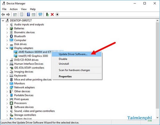Select the Monitors tree label
This screenshot has width=160, height=125.
coord(20,84)
